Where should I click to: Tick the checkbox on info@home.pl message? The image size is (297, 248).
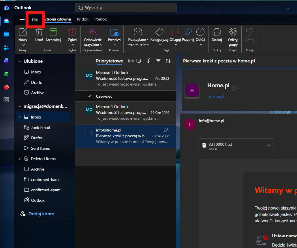[x=89, y=133]
